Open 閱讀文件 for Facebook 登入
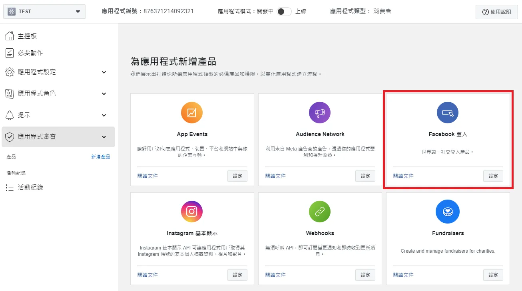The width and height of the screenshot is (522, 291). coord(403,176)
